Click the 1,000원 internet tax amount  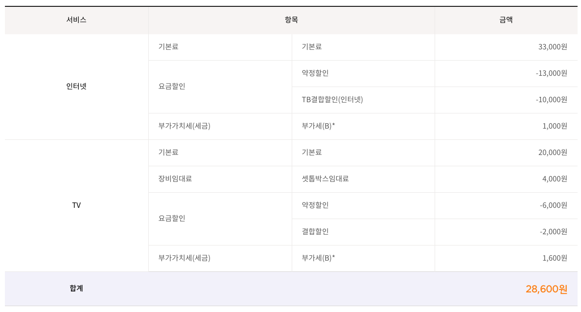tap(555, 126)
